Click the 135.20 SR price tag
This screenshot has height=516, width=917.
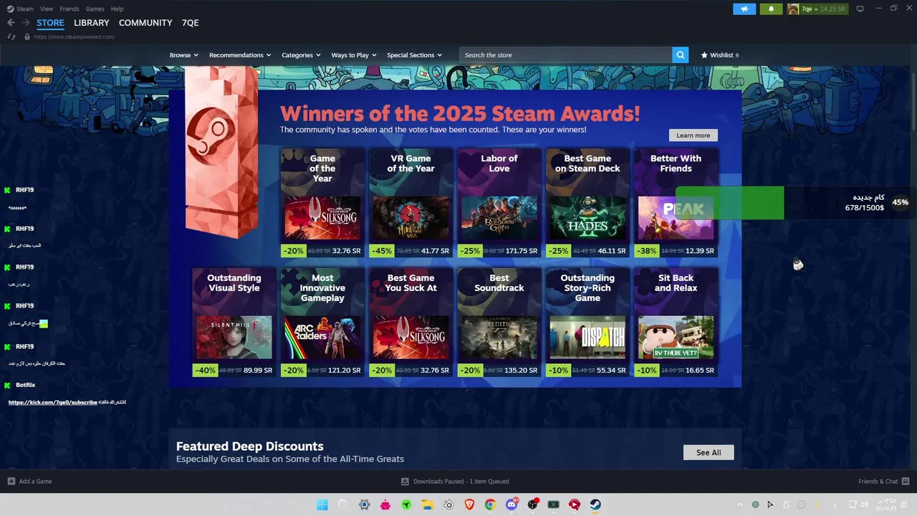click(x=521, y=371)
